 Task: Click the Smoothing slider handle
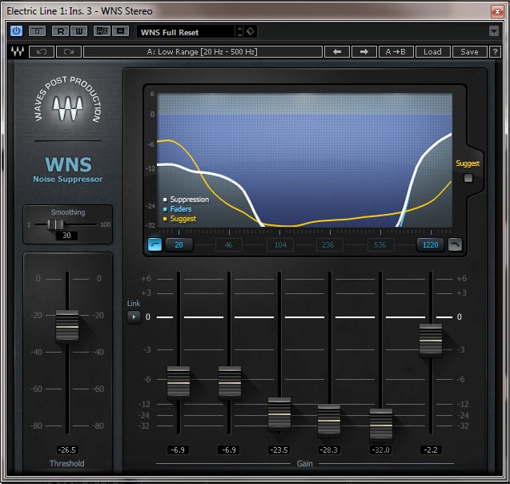55,224
